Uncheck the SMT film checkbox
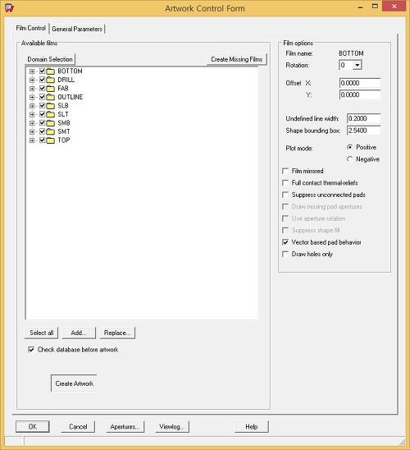410x450 pixels. click(x=43, y=131)
